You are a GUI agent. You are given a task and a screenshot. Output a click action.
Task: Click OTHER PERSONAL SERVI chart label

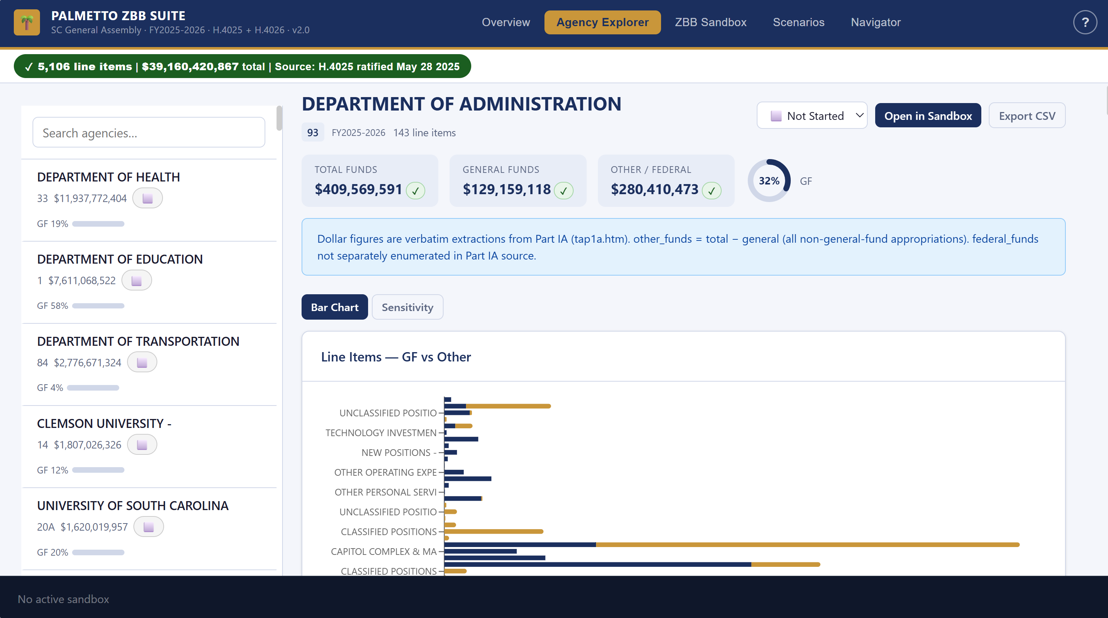point(385,492)
